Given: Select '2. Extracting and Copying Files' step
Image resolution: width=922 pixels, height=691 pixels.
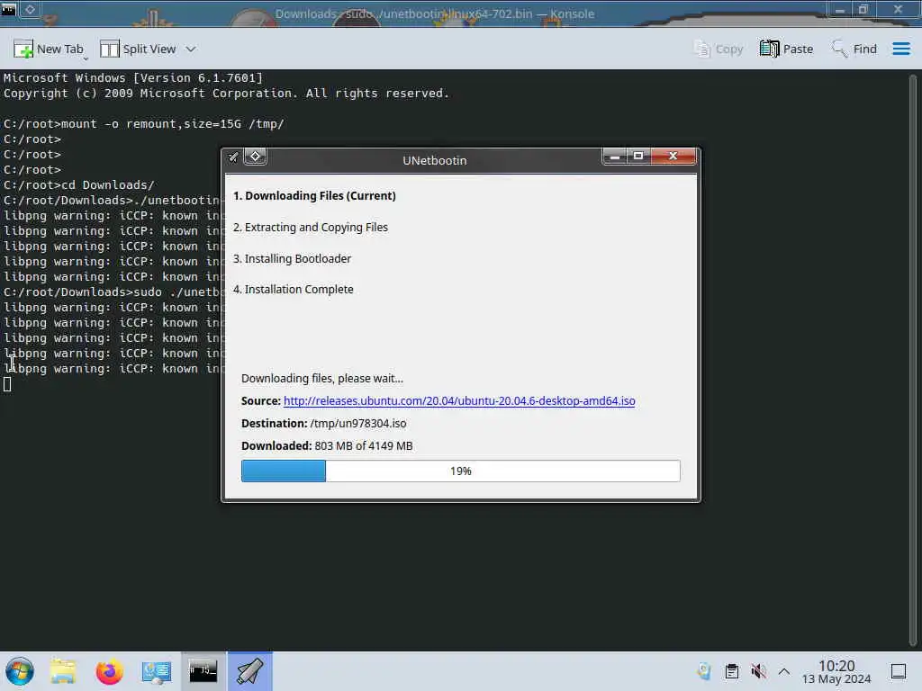Looking at the screenshot, I should coord(311,228).
